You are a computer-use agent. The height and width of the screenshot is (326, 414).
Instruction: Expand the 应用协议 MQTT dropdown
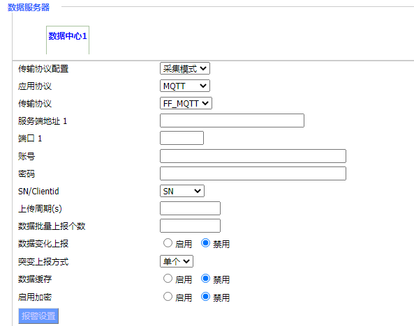pyautogui.click(x=185, y=86)
